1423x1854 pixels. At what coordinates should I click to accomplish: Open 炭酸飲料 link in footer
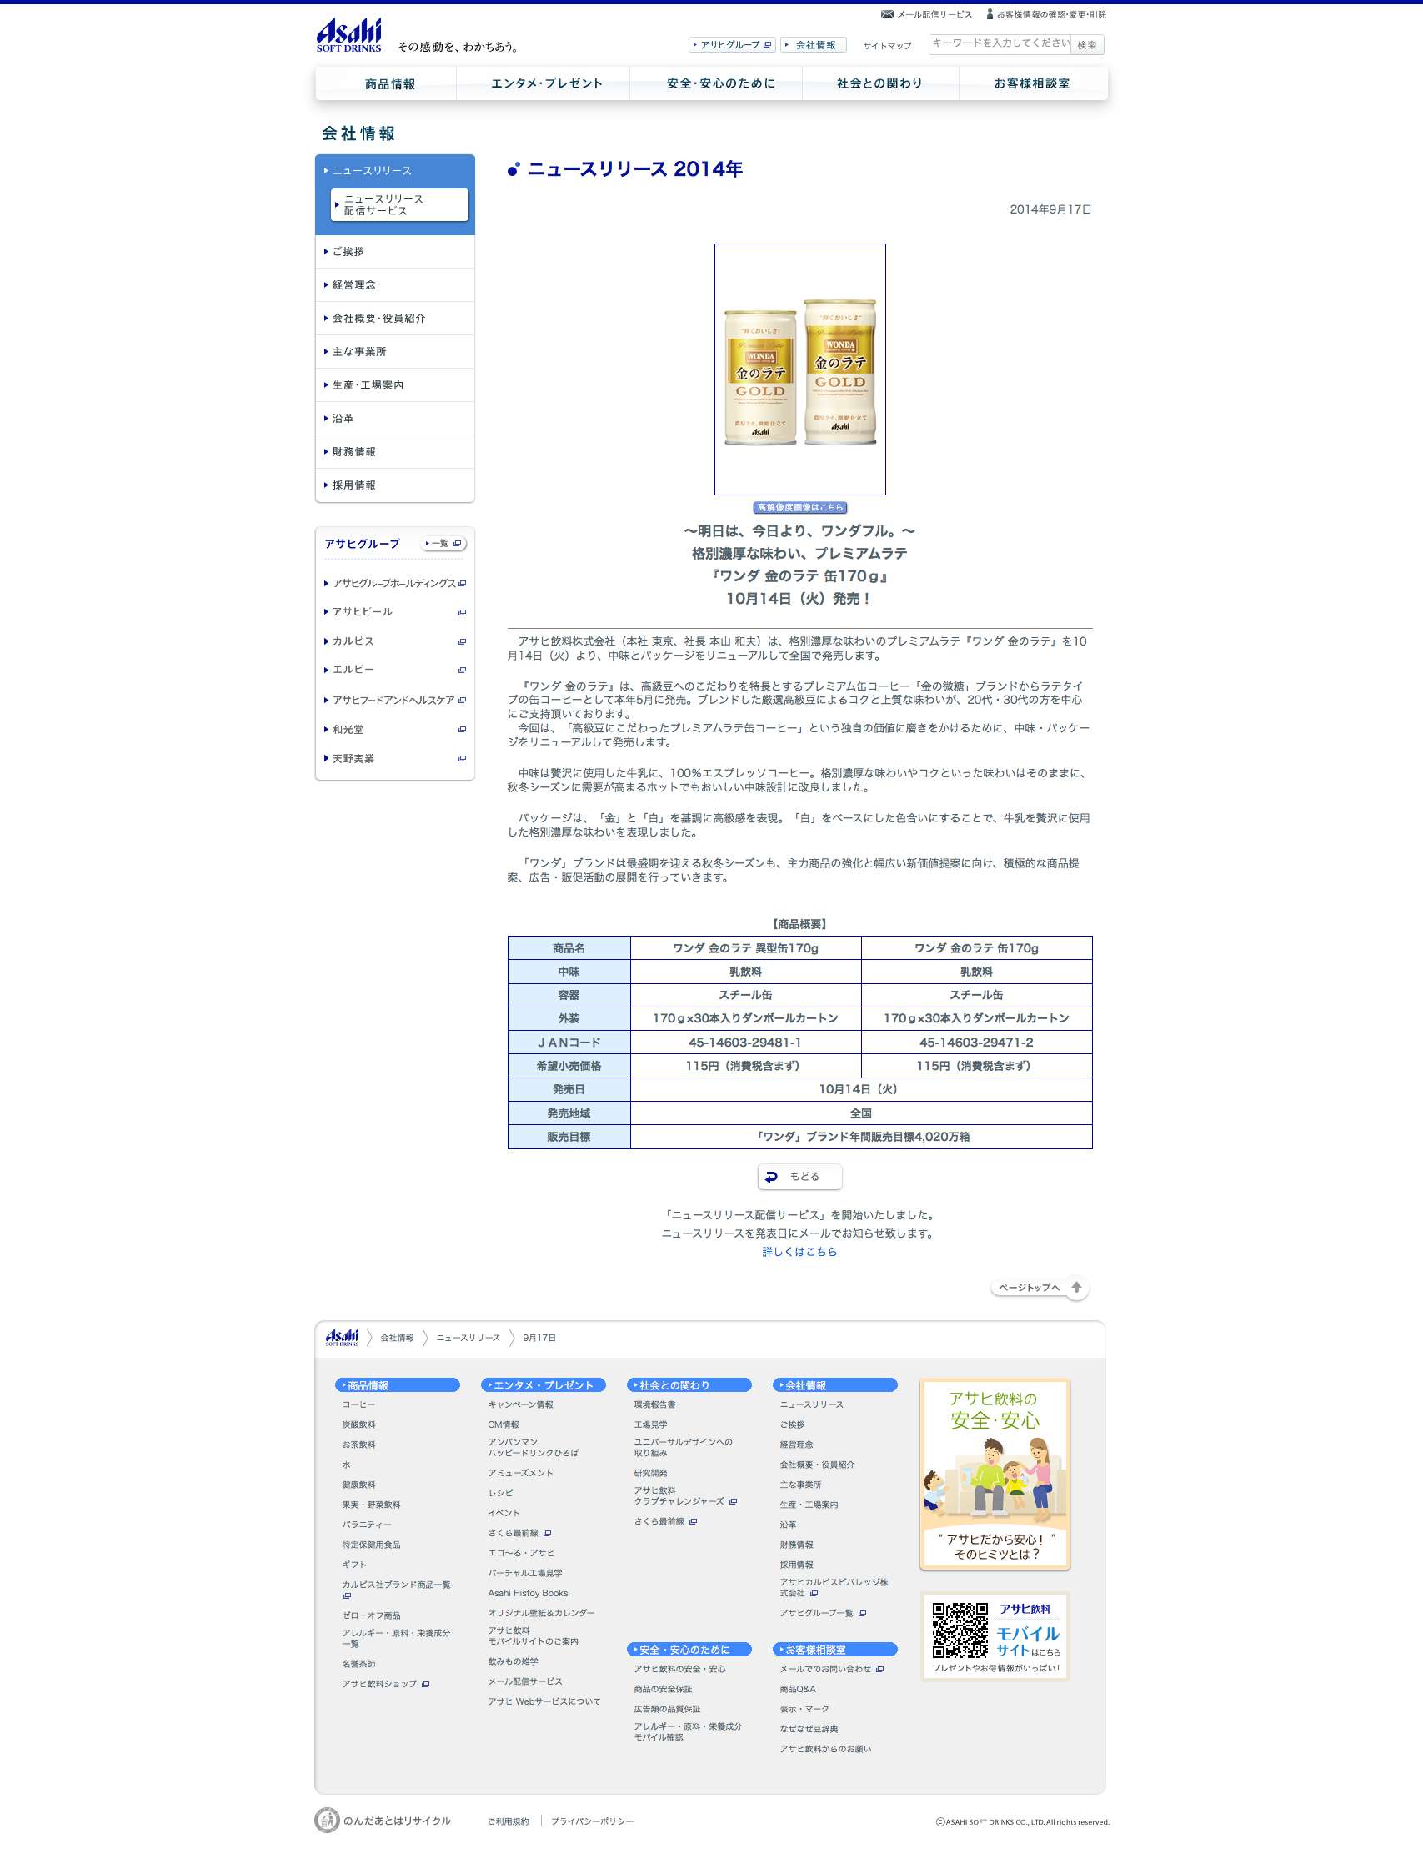click(358, 1425)
